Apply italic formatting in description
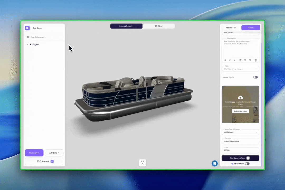The image size is (285, 190). [x=230, y=60]
